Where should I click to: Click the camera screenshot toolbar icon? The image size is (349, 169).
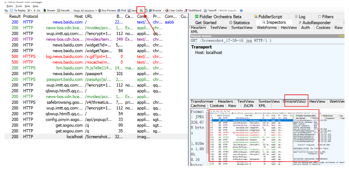[x=141, y=10]
